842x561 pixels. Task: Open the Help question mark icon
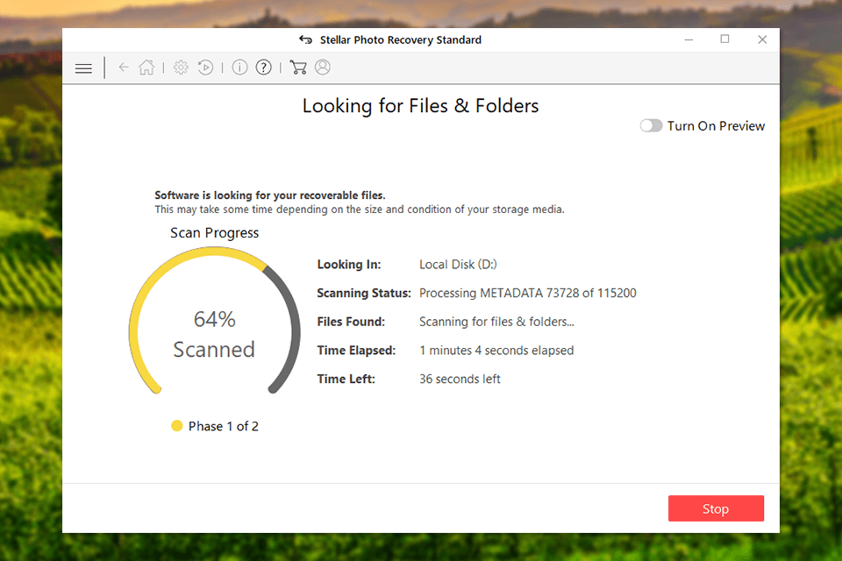(x=263, y=67)
